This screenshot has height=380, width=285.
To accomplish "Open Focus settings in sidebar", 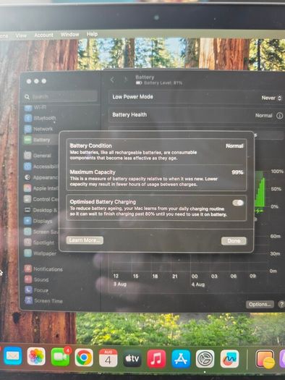I will click(x=36, y=290).
